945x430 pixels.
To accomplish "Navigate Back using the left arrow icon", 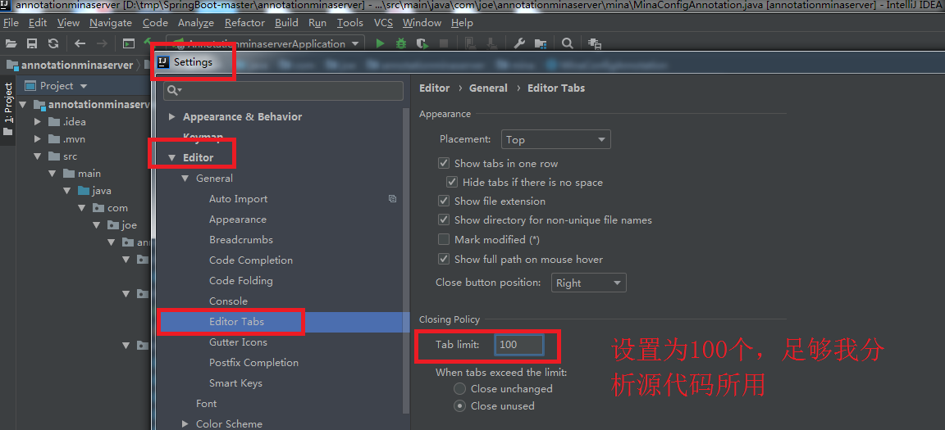I will click(80, 43).
